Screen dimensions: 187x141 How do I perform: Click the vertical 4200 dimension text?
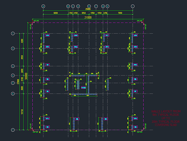22,41
